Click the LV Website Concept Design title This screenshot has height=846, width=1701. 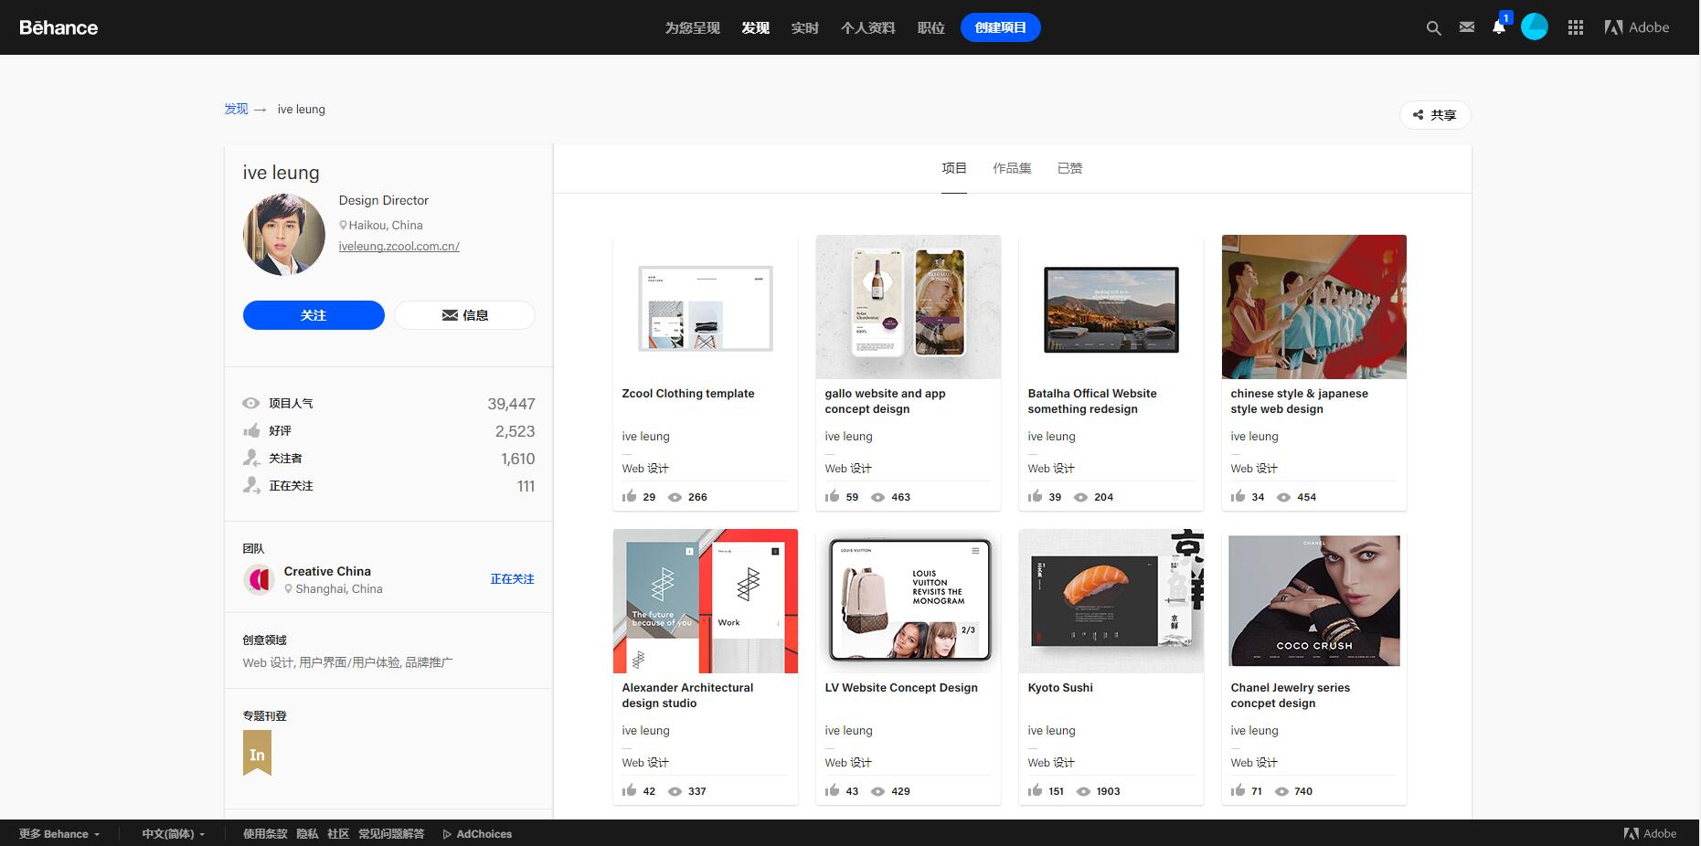click(901, 688)
